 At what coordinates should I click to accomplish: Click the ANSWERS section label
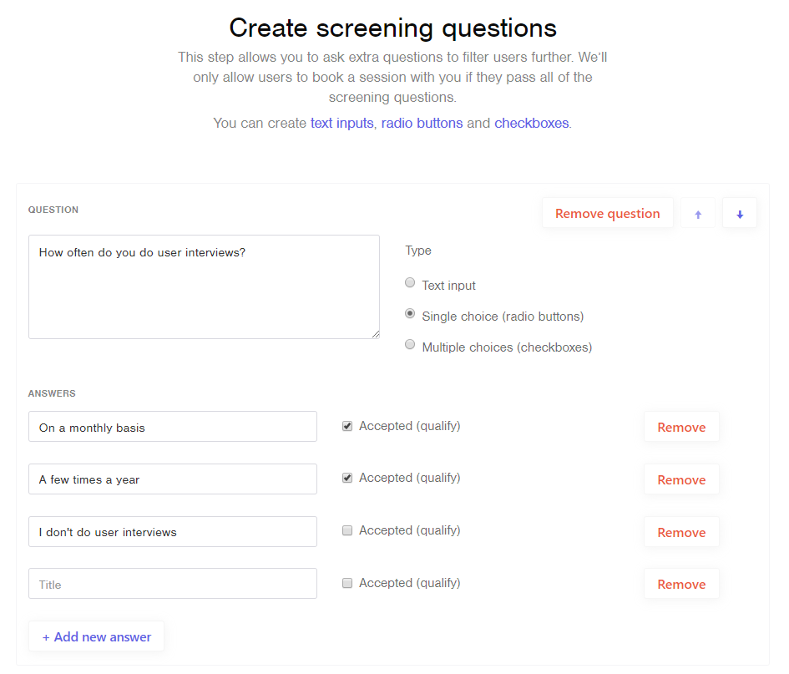(x=52, y=393)
